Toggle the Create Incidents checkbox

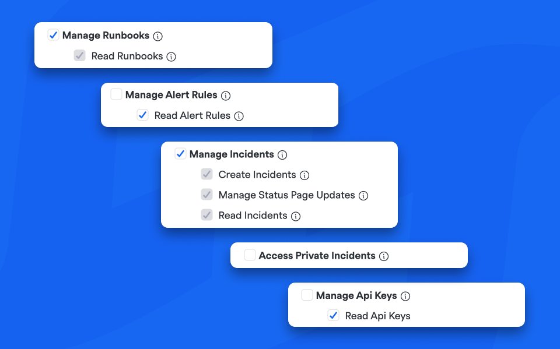(x=206, y=175)
